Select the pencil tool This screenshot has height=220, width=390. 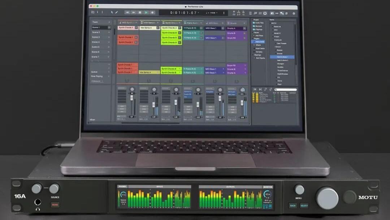(116, 12)
